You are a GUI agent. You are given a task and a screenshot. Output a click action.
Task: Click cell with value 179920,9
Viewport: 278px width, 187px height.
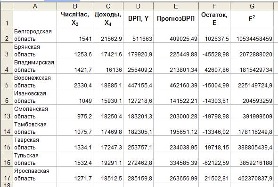[138, 50]
